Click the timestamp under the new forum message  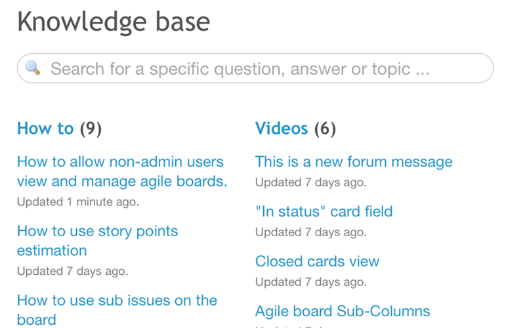(310, 182)
